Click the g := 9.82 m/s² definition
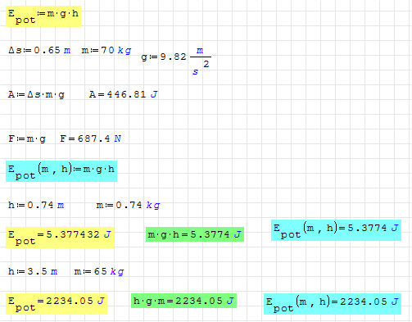This screenshot has width=412, height=322. [176, 61]
